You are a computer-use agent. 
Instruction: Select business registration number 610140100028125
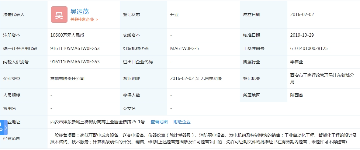(309, 48)
